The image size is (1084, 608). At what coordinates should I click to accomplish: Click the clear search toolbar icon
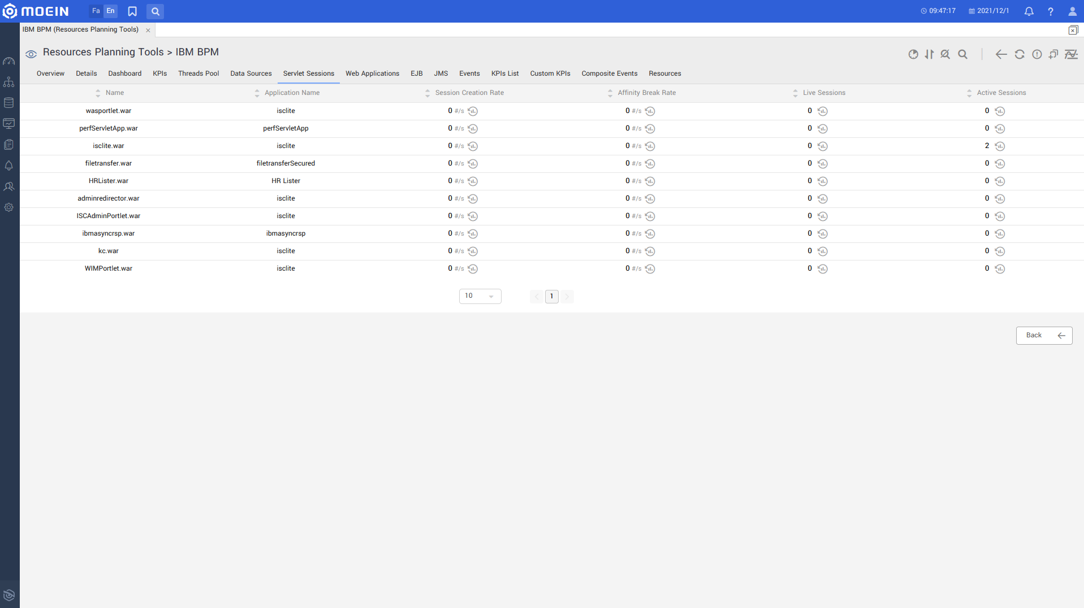tap(945, 54)
